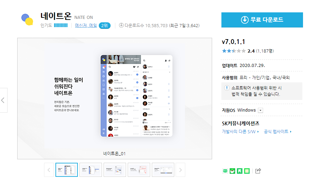Open 개발사의 다른 S/W link

[x=240, y=132]
